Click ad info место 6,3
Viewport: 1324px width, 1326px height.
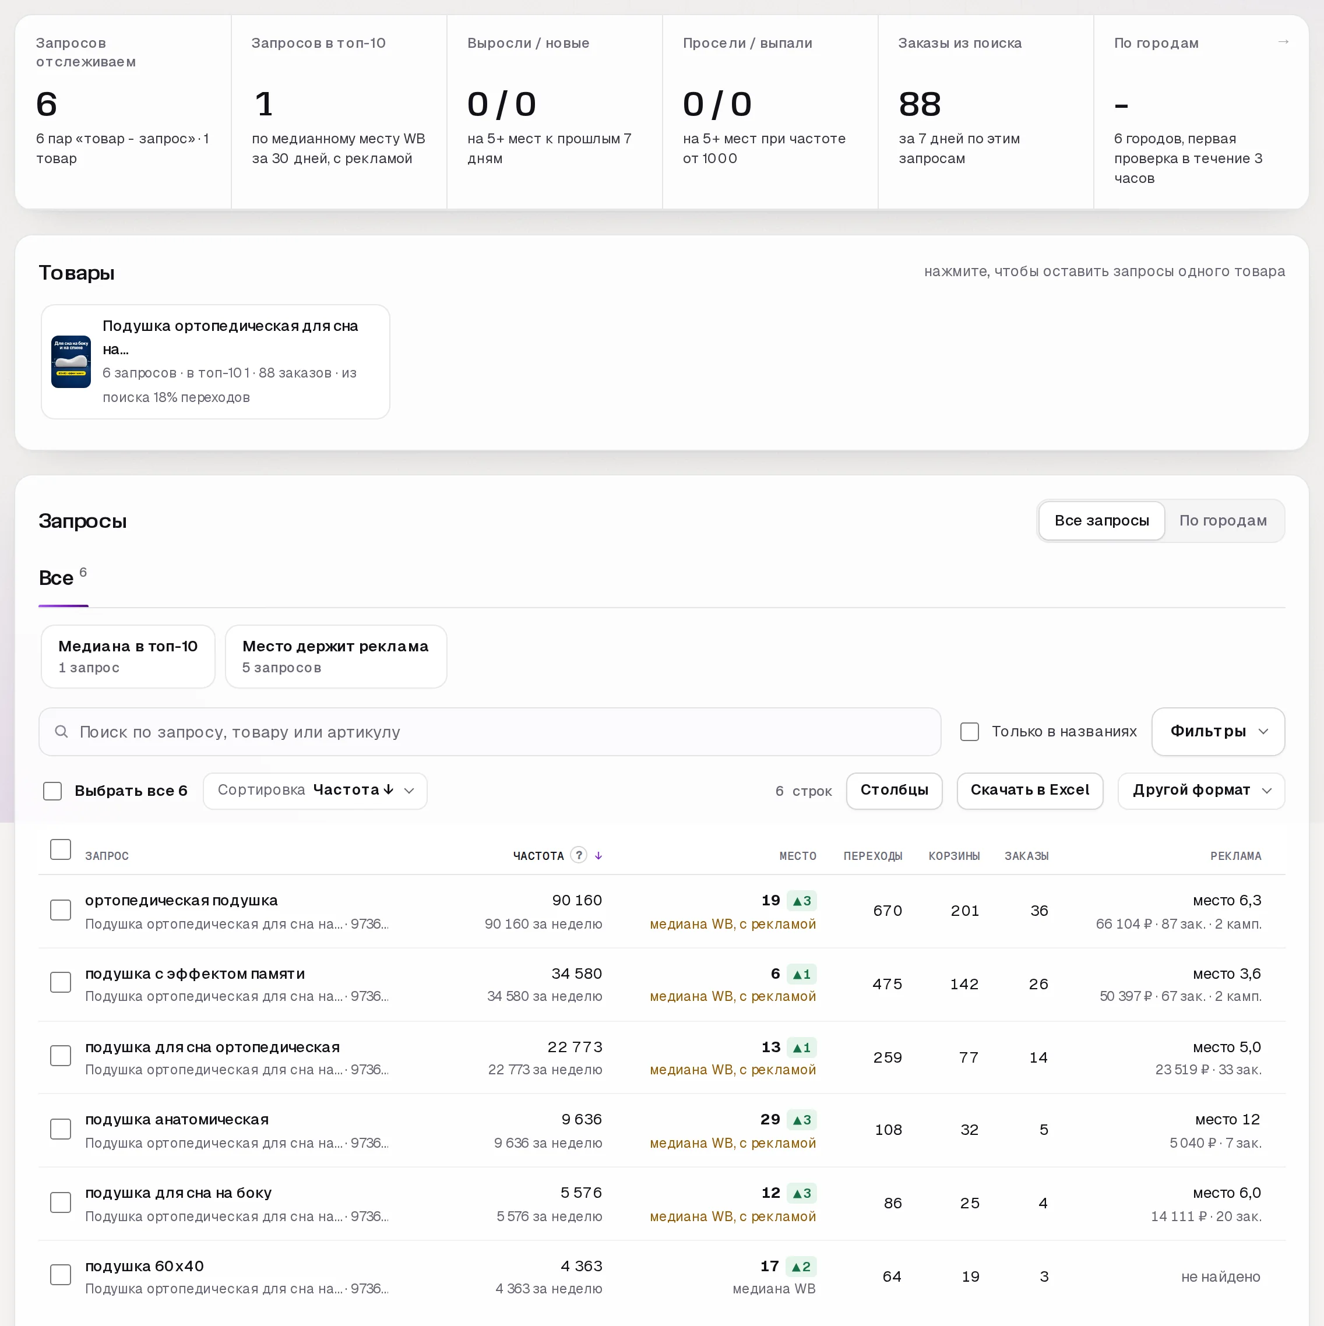[1227, 900]
